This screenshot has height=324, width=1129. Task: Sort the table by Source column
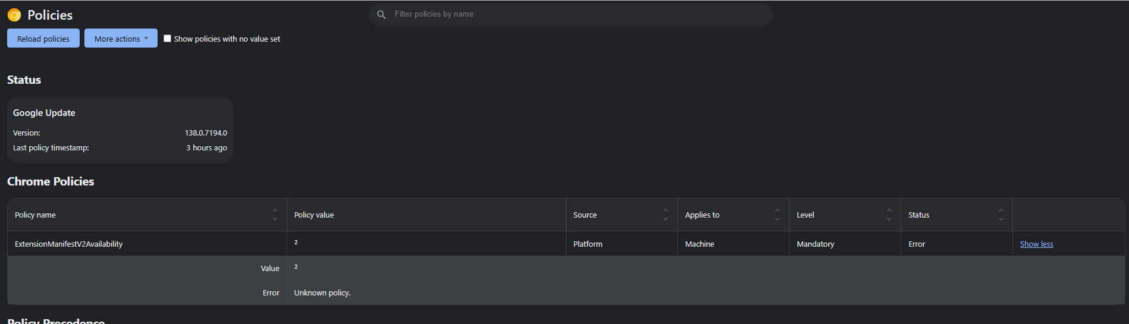point(665,215)
